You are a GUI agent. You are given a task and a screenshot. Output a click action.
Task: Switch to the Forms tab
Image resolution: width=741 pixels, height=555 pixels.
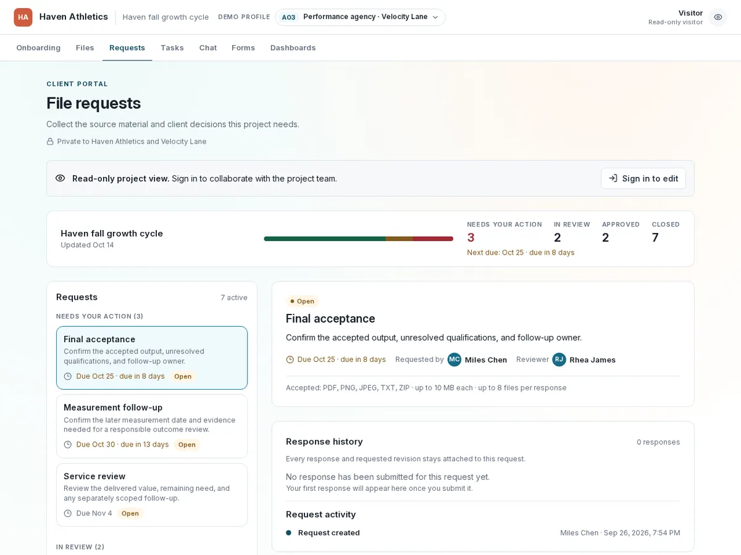pos(243,47)
